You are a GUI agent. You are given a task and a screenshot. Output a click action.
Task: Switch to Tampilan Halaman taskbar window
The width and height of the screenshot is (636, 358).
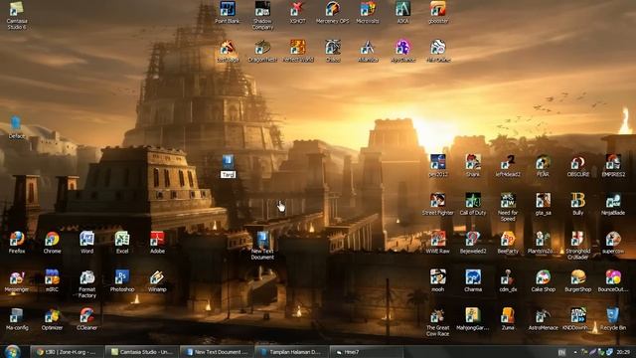tap(291, 352)
